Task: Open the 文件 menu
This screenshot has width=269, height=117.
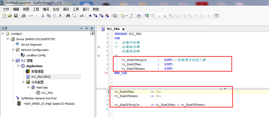Action: click(x=6, y=9)
